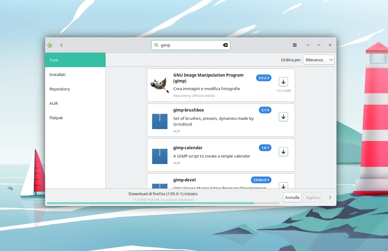Click the GIMP Wilber mascot icon
Viewport: 388px width, 251px height.
(159, 85)
